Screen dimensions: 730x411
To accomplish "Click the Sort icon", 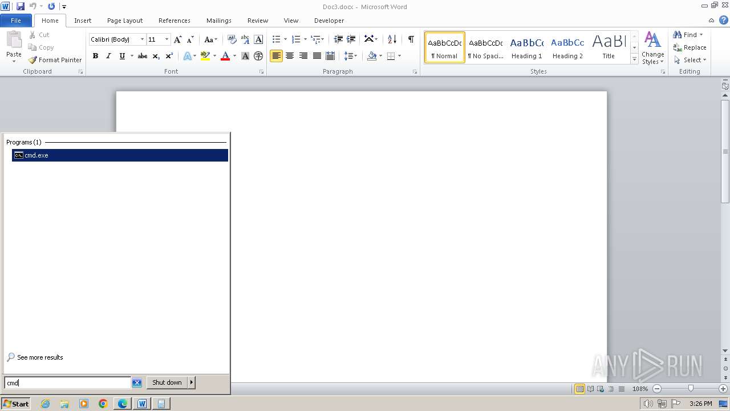I will tap(392, 39).
